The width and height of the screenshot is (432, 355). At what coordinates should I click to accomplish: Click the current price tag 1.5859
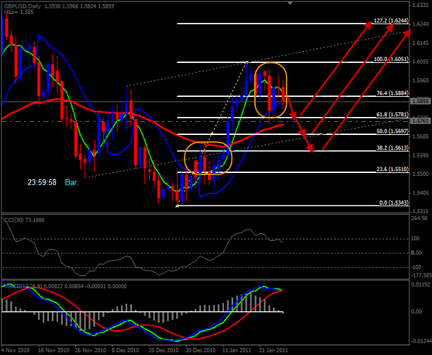pos(420,101)
